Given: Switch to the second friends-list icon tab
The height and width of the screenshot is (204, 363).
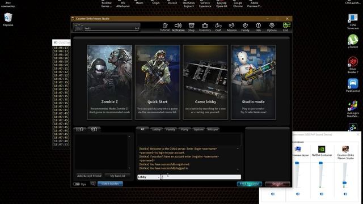Looking at the screenshot, I should (94, 129).
